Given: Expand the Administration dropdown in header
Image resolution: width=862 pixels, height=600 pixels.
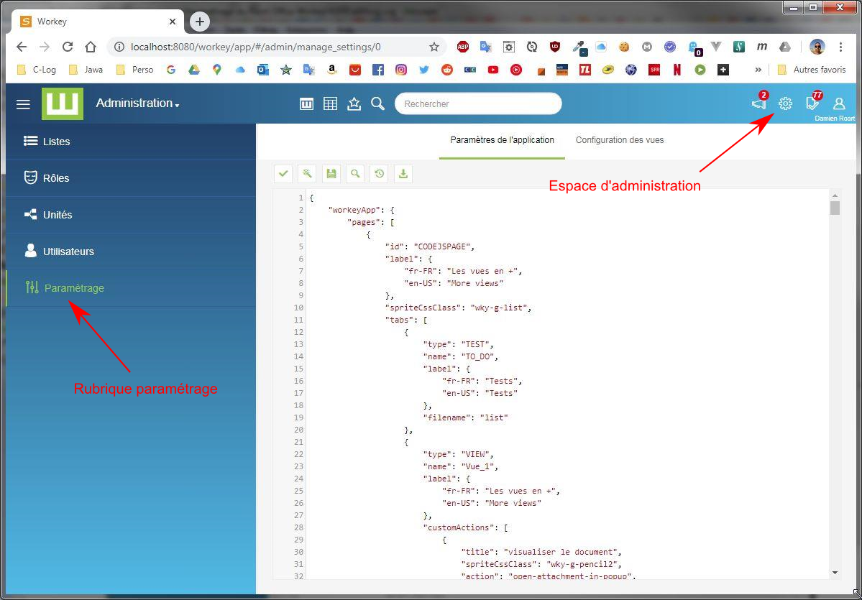Looking at the screenshot, I should (x=137, y=103).
